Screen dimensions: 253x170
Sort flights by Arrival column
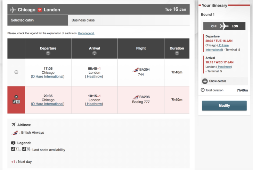95,53
